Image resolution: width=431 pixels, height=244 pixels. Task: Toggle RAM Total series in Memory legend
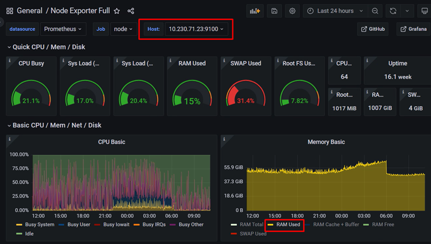(x=247, y=225)
